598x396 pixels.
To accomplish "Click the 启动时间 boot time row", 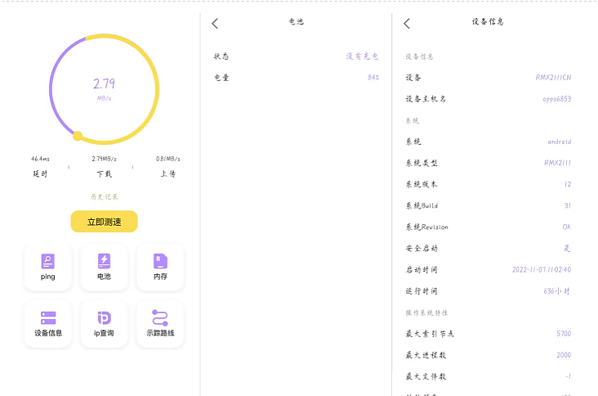I will [x=488, y=269].
